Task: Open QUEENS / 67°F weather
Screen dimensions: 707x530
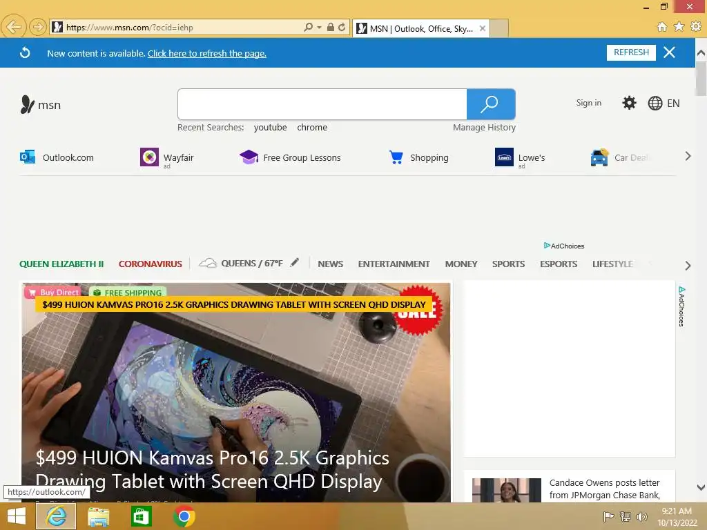Action: (241, 263)
